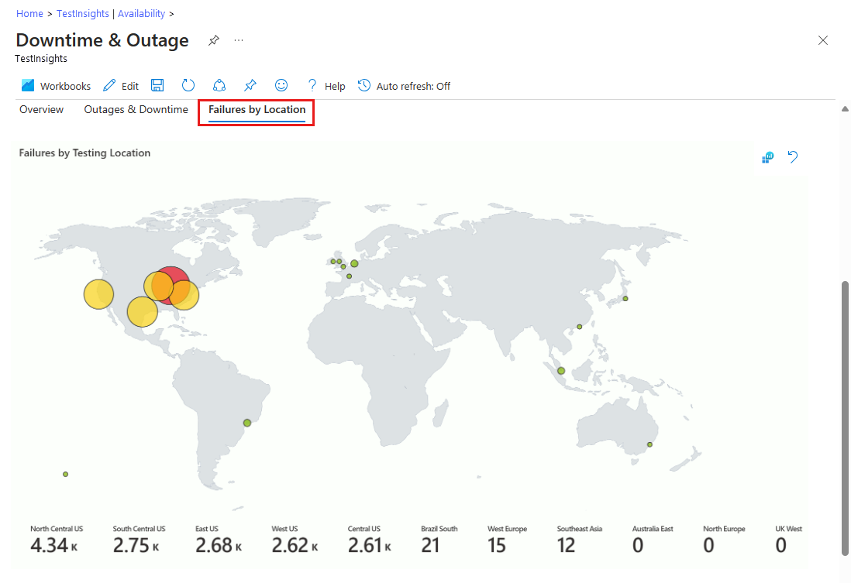Open TestInsights | Availability breadcrumb link

(111, 14)
